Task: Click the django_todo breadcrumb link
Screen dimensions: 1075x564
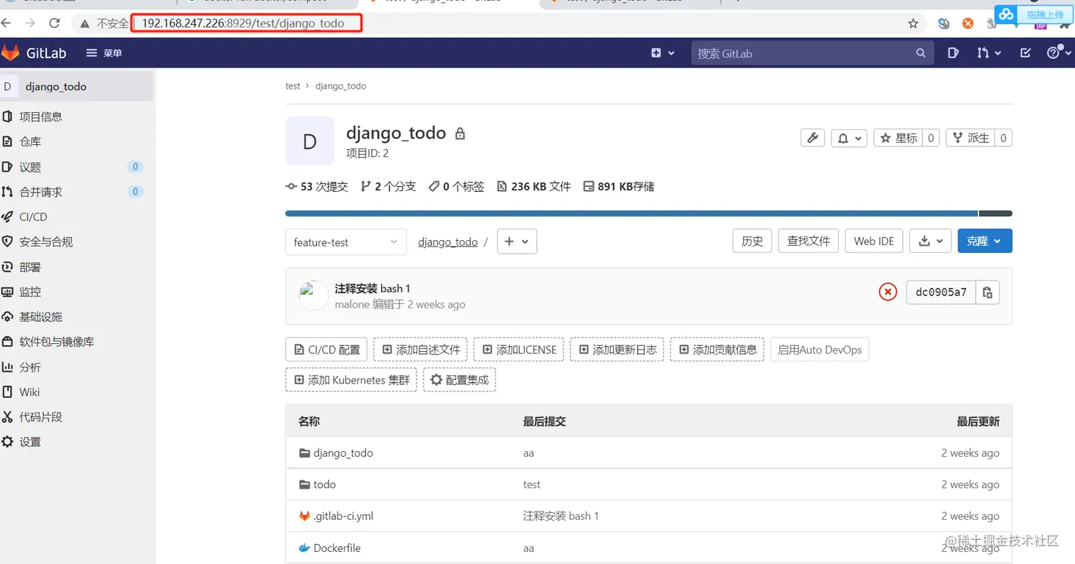Action: click(x=341, y=86)
